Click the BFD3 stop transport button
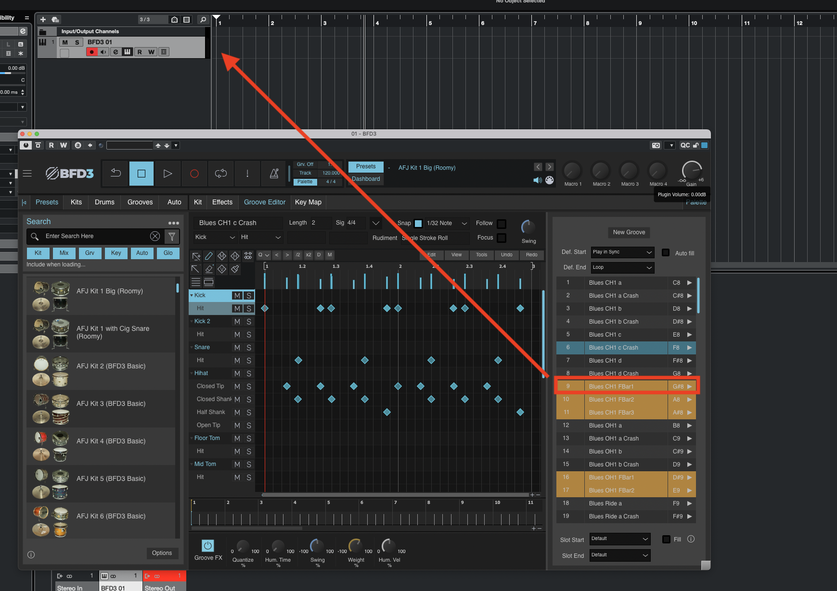Screen dimensions: 837x591 pos(142,174)
